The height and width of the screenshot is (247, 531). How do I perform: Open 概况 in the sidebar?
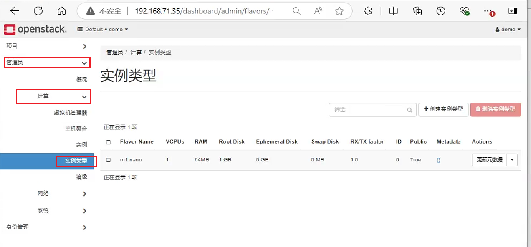click(81, 80)
